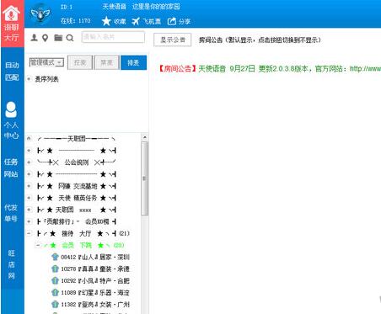The height and width of the screenshot is (314, 381).
Task: Open 代发单号 in the sidebar
Action: pyautogui.click(x=11, y=213)
